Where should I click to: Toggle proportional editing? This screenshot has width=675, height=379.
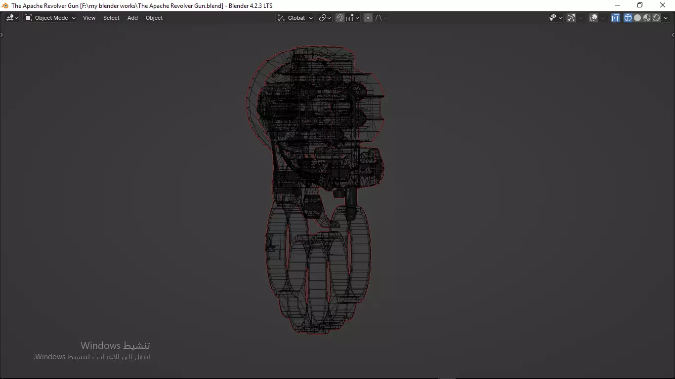pos(368,18)
